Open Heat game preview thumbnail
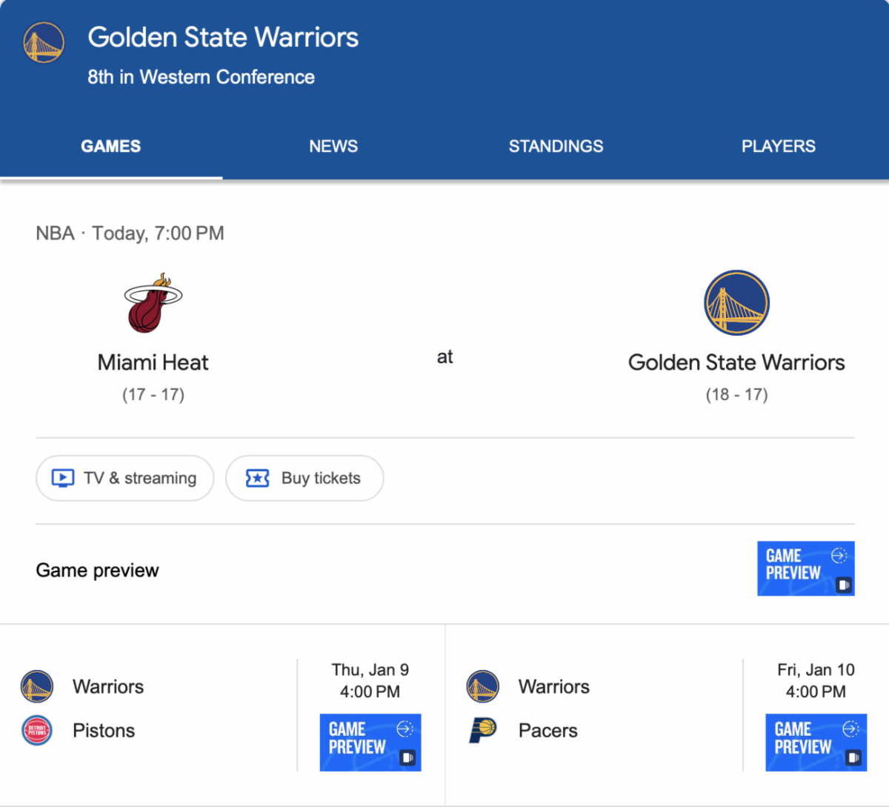889x807 pixels. [x=805, y=568]
